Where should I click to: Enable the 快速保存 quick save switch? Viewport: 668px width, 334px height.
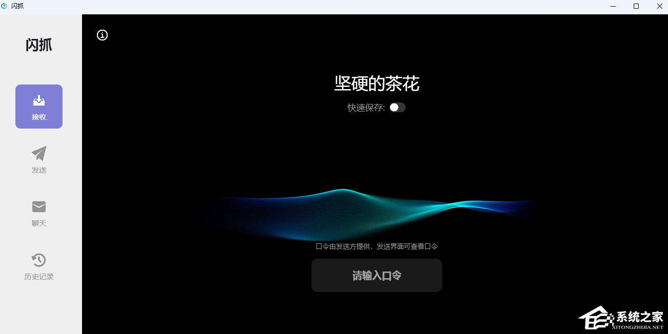(x=397, y=108)
